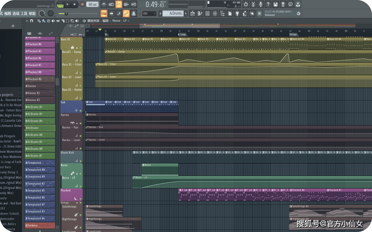Viewport: 372px width, 232px height.
Task: Open the plugin picker plug icon
Action: point(237,13)
